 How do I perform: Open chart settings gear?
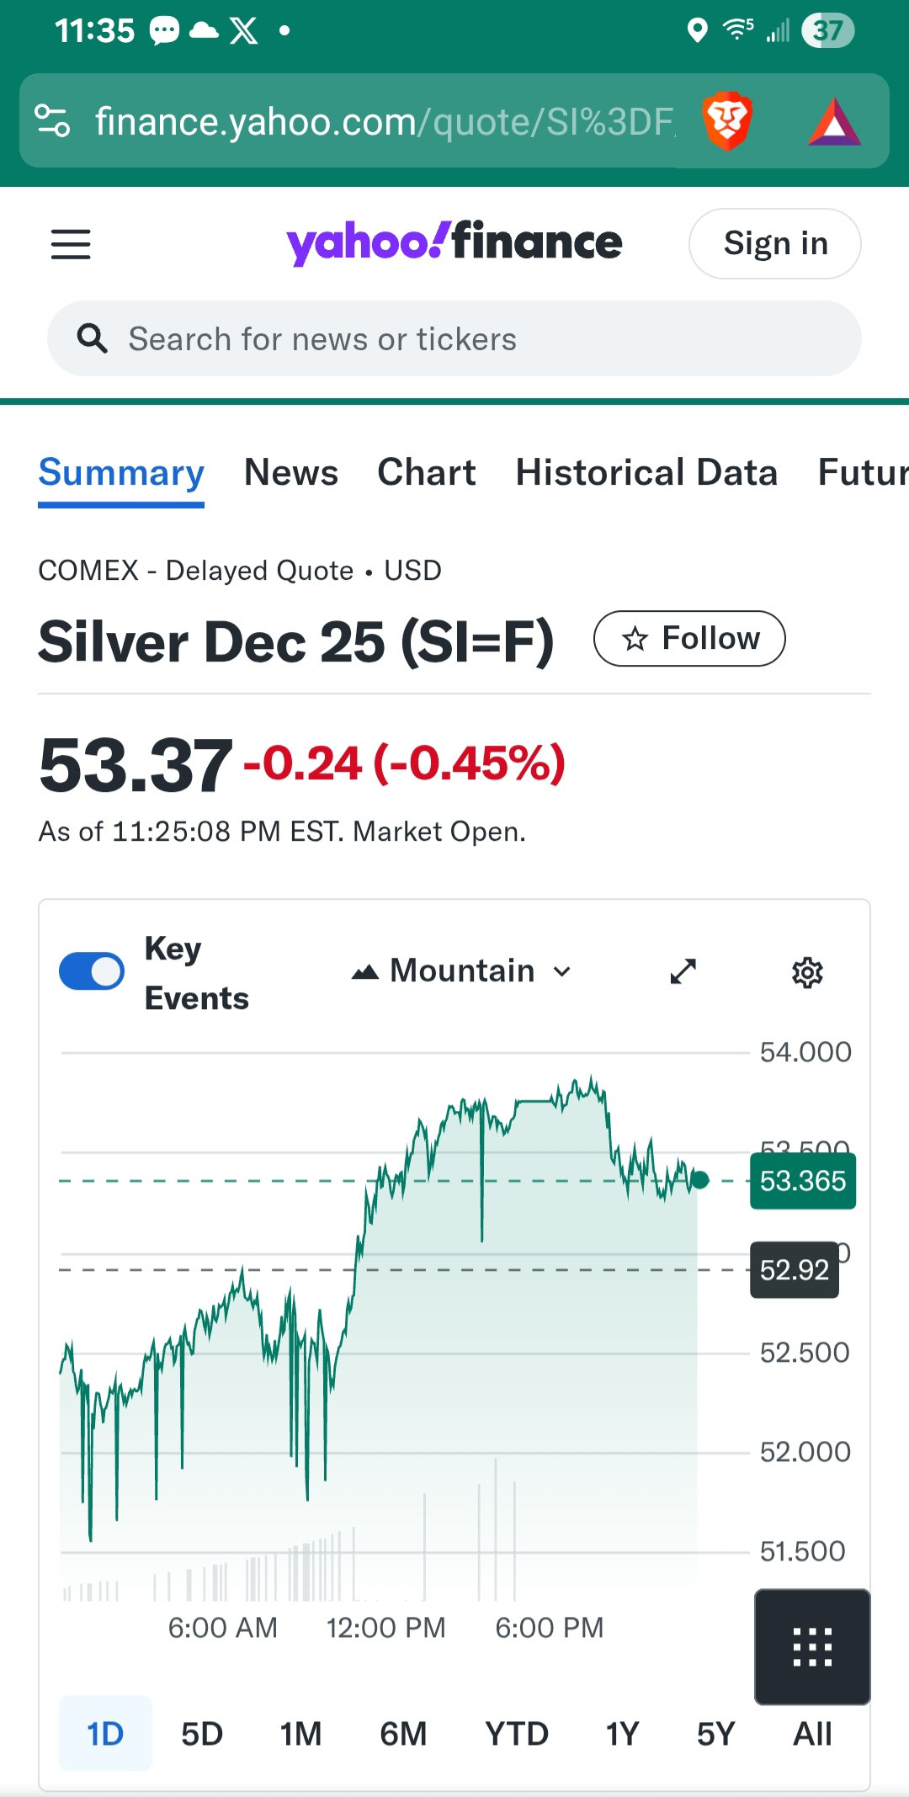(806, 972)
